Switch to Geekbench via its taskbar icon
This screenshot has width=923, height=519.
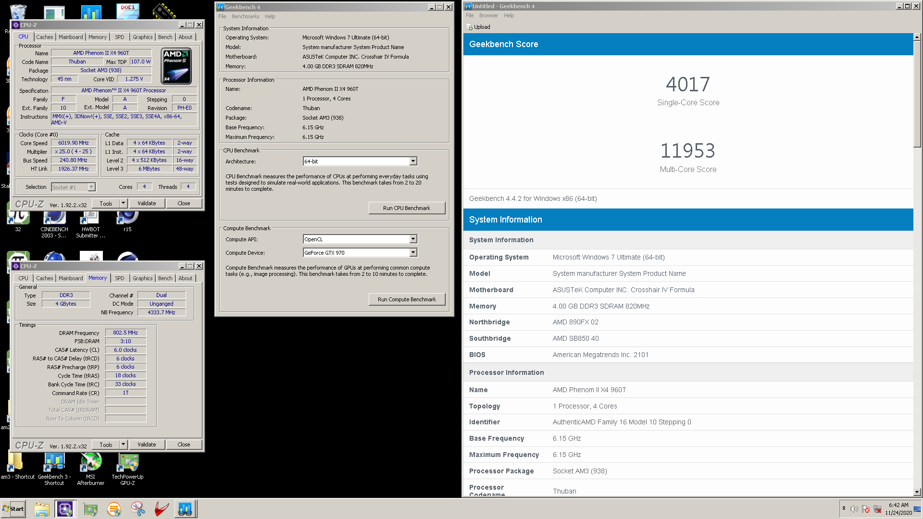click(x=185, y=509)
